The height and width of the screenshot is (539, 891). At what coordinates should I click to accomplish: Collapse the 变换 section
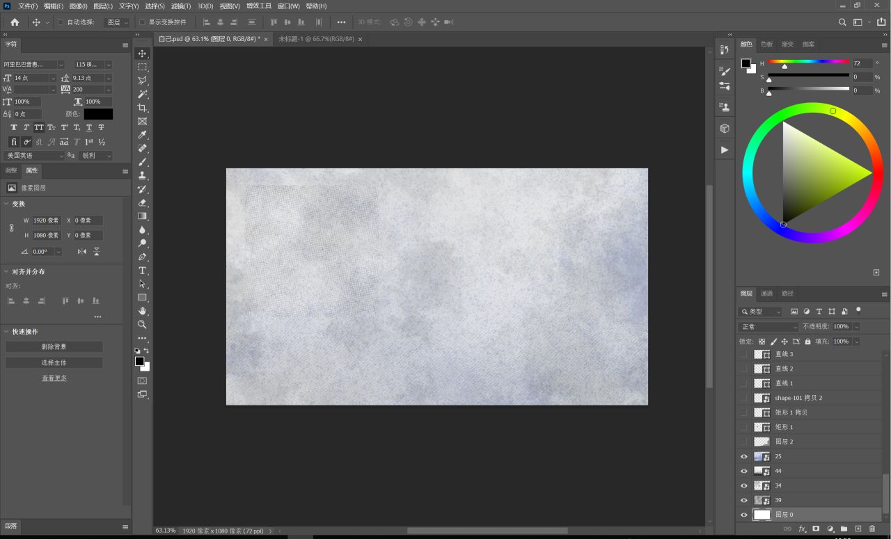(x=7, y=204)
